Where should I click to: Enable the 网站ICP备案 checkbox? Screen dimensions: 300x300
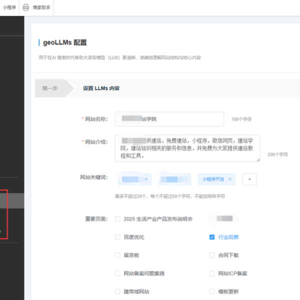click(212, 273)
